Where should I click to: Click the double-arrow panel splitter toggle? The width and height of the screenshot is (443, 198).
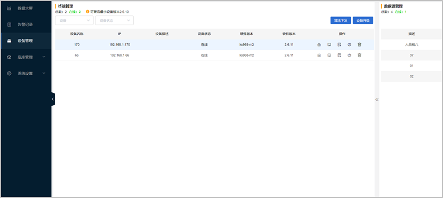[x=377, y=100]
